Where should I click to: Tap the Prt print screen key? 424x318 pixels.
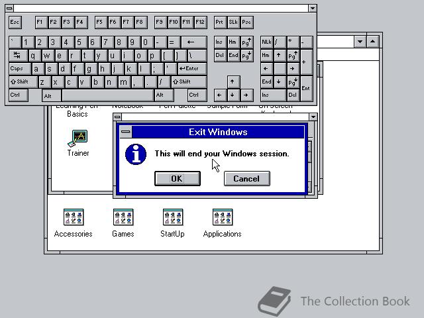[220, 22]
